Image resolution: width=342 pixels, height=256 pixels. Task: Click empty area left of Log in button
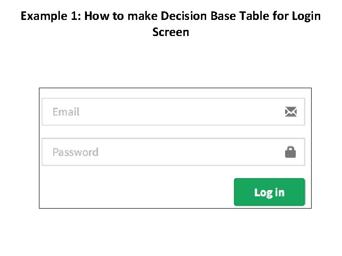click(138, 192)
